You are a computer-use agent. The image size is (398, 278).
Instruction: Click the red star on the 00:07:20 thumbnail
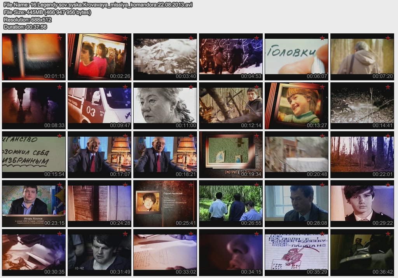[x=388, y=38]
